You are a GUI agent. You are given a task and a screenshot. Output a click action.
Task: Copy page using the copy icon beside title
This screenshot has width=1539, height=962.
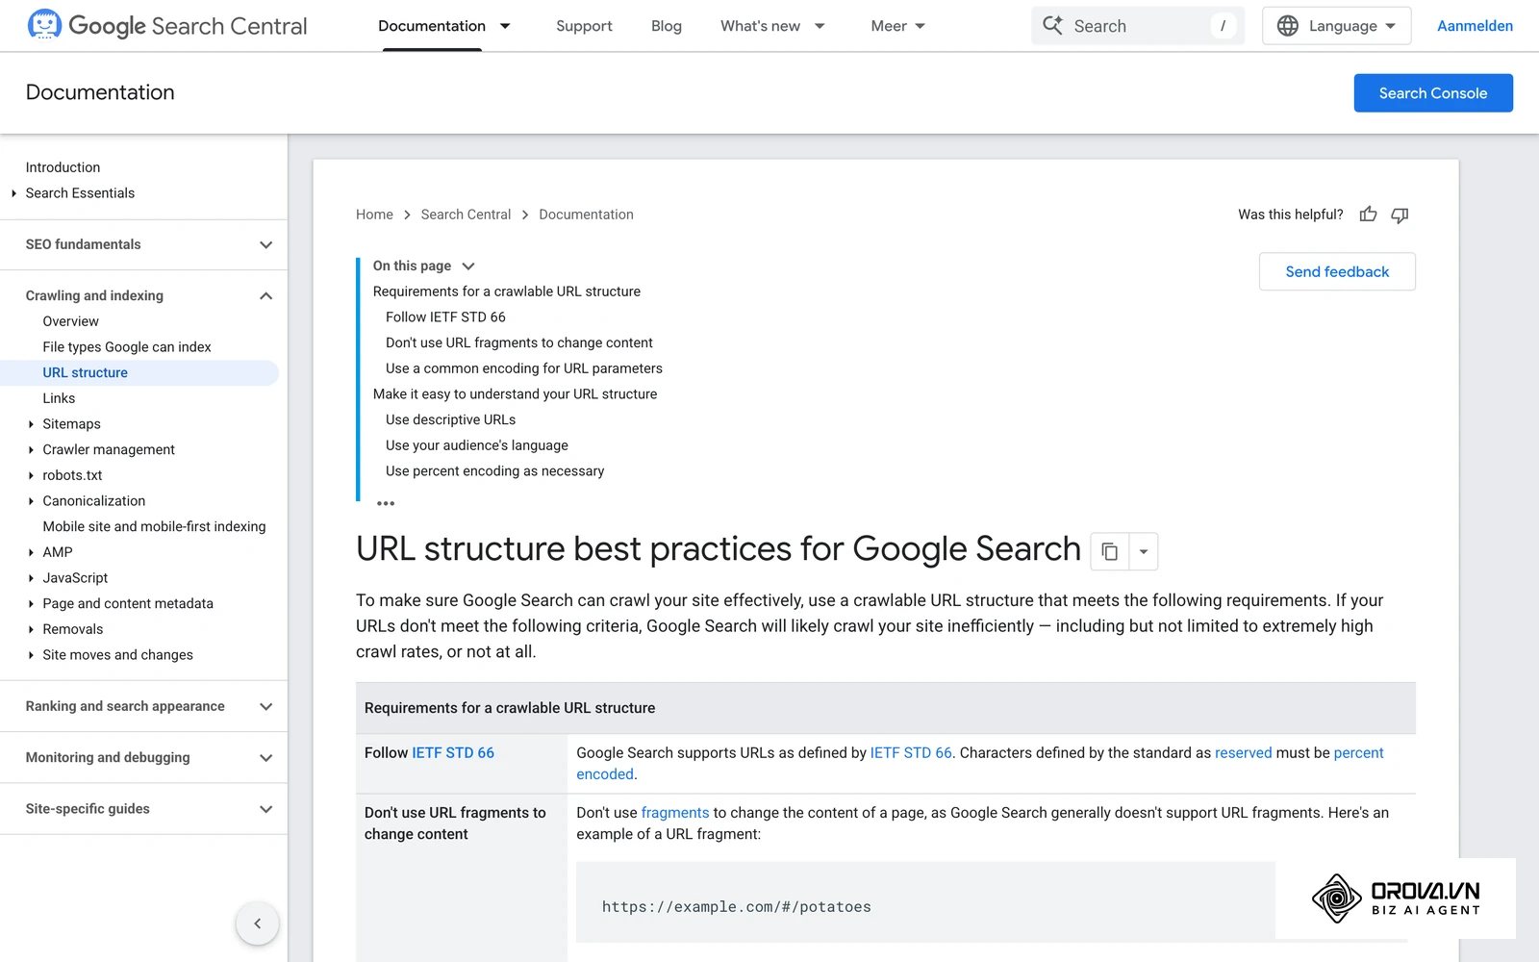pyautogui.click(x=1109, y=551)
